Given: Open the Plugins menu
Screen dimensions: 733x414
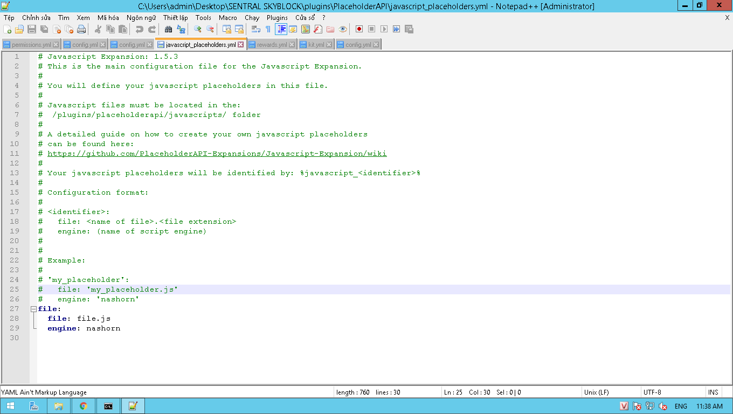Looking at the screenshot, I should (277, 18).
